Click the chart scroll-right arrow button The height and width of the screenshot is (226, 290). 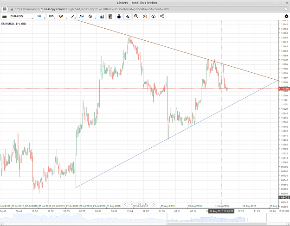point(154,204)
